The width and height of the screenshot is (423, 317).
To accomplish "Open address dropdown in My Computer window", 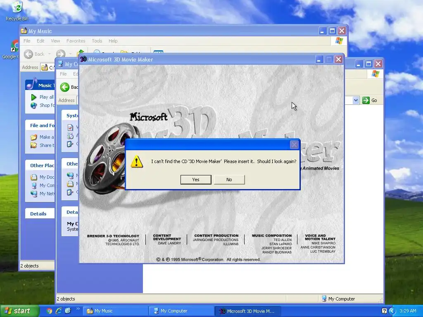I will tap(356, 100).
